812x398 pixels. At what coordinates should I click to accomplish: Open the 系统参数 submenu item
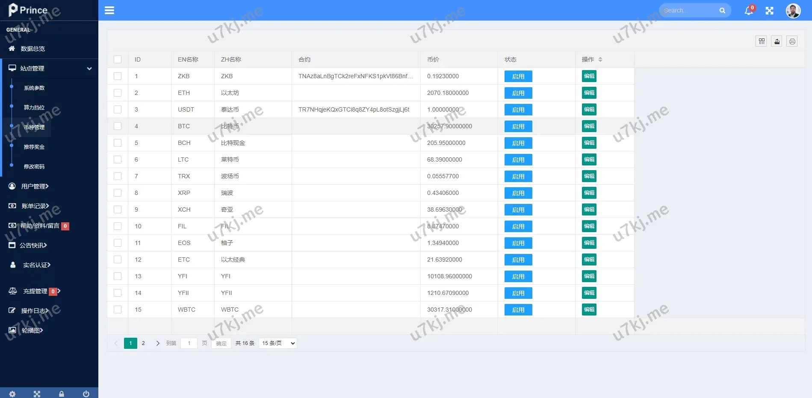34,88
